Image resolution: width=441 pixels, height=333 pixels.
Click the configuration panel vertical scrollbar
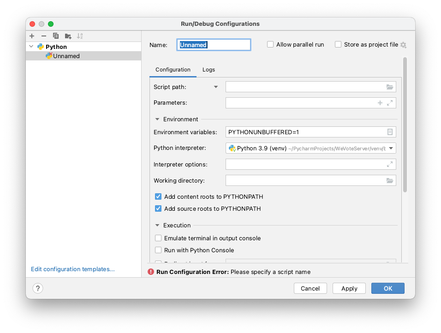click(x=405, y=125)
